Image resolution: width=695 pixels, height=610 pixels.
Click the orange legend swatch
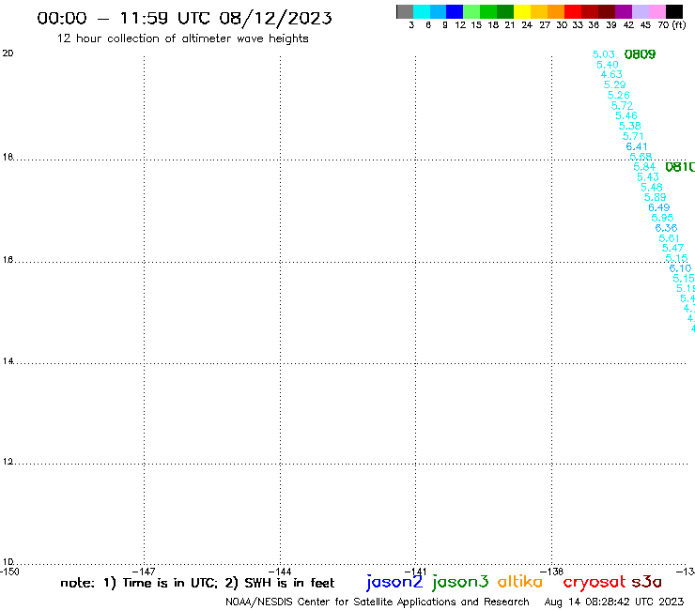pos(556,11)
